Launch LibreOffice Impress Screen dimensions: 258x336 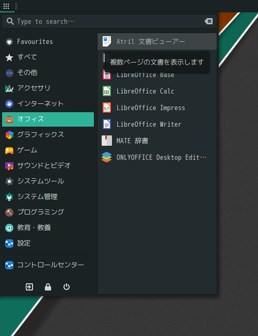[x=157, y=108]
